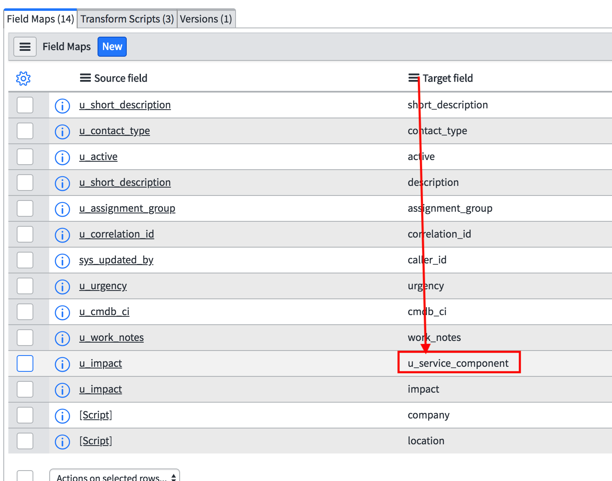Click info icon for u_contact_type row
The width and height of the screenshot is (612, 481).
tap(63, 132)
